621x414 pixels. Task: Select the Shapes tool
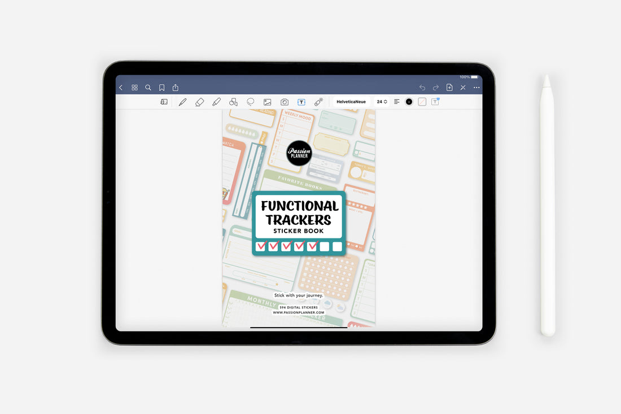click(x=233, y=102)
